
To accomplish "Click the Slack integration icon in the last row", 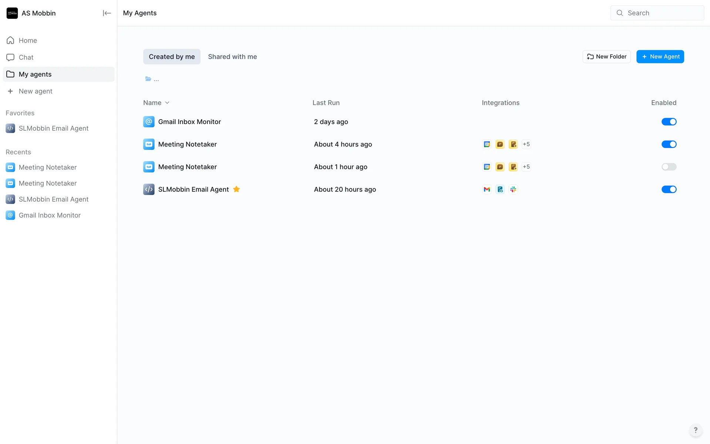I will pyautogui.click(x=513, y=189).
